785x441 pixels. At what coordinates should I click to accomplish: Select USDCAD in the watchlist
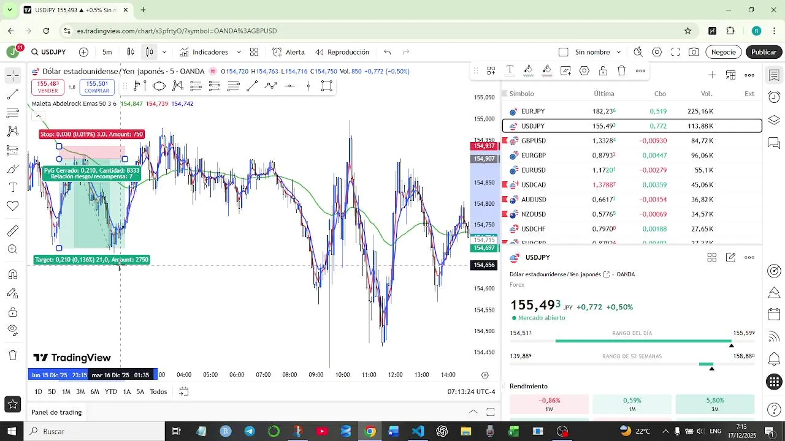click(x=632, y=185)
